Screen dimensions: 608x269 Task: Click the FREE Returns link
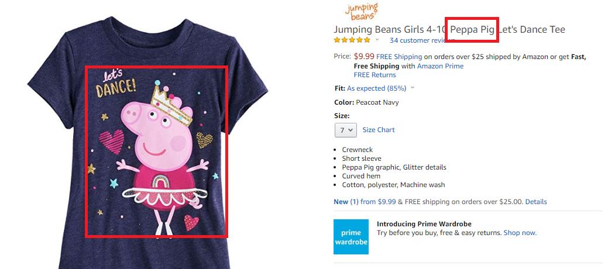click(x=375, y=75)
